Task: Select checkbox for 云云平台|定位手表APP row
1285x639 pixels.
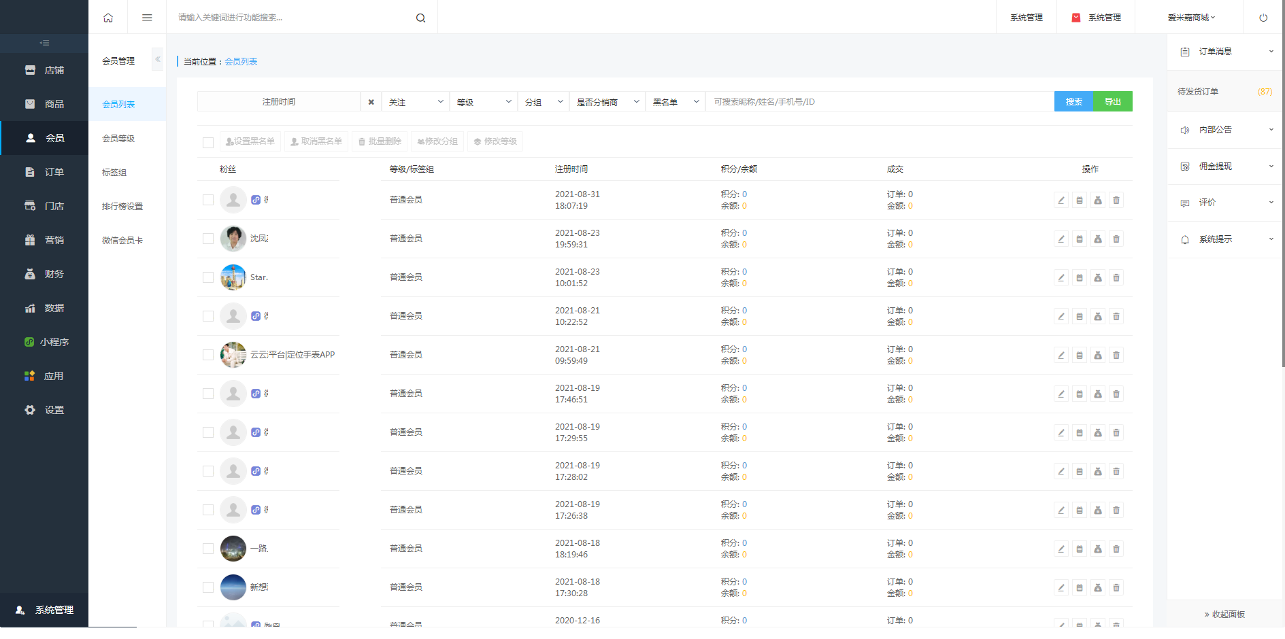Action: point(208,355)
